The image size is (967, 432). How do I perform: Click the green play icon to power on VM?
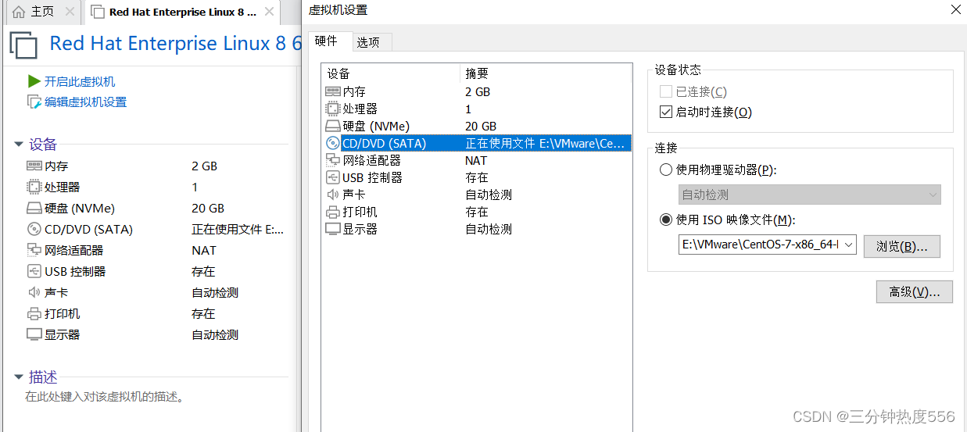[34, 81]
